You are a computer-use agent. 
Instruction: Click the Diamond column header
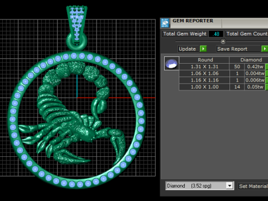click(249, 60)
